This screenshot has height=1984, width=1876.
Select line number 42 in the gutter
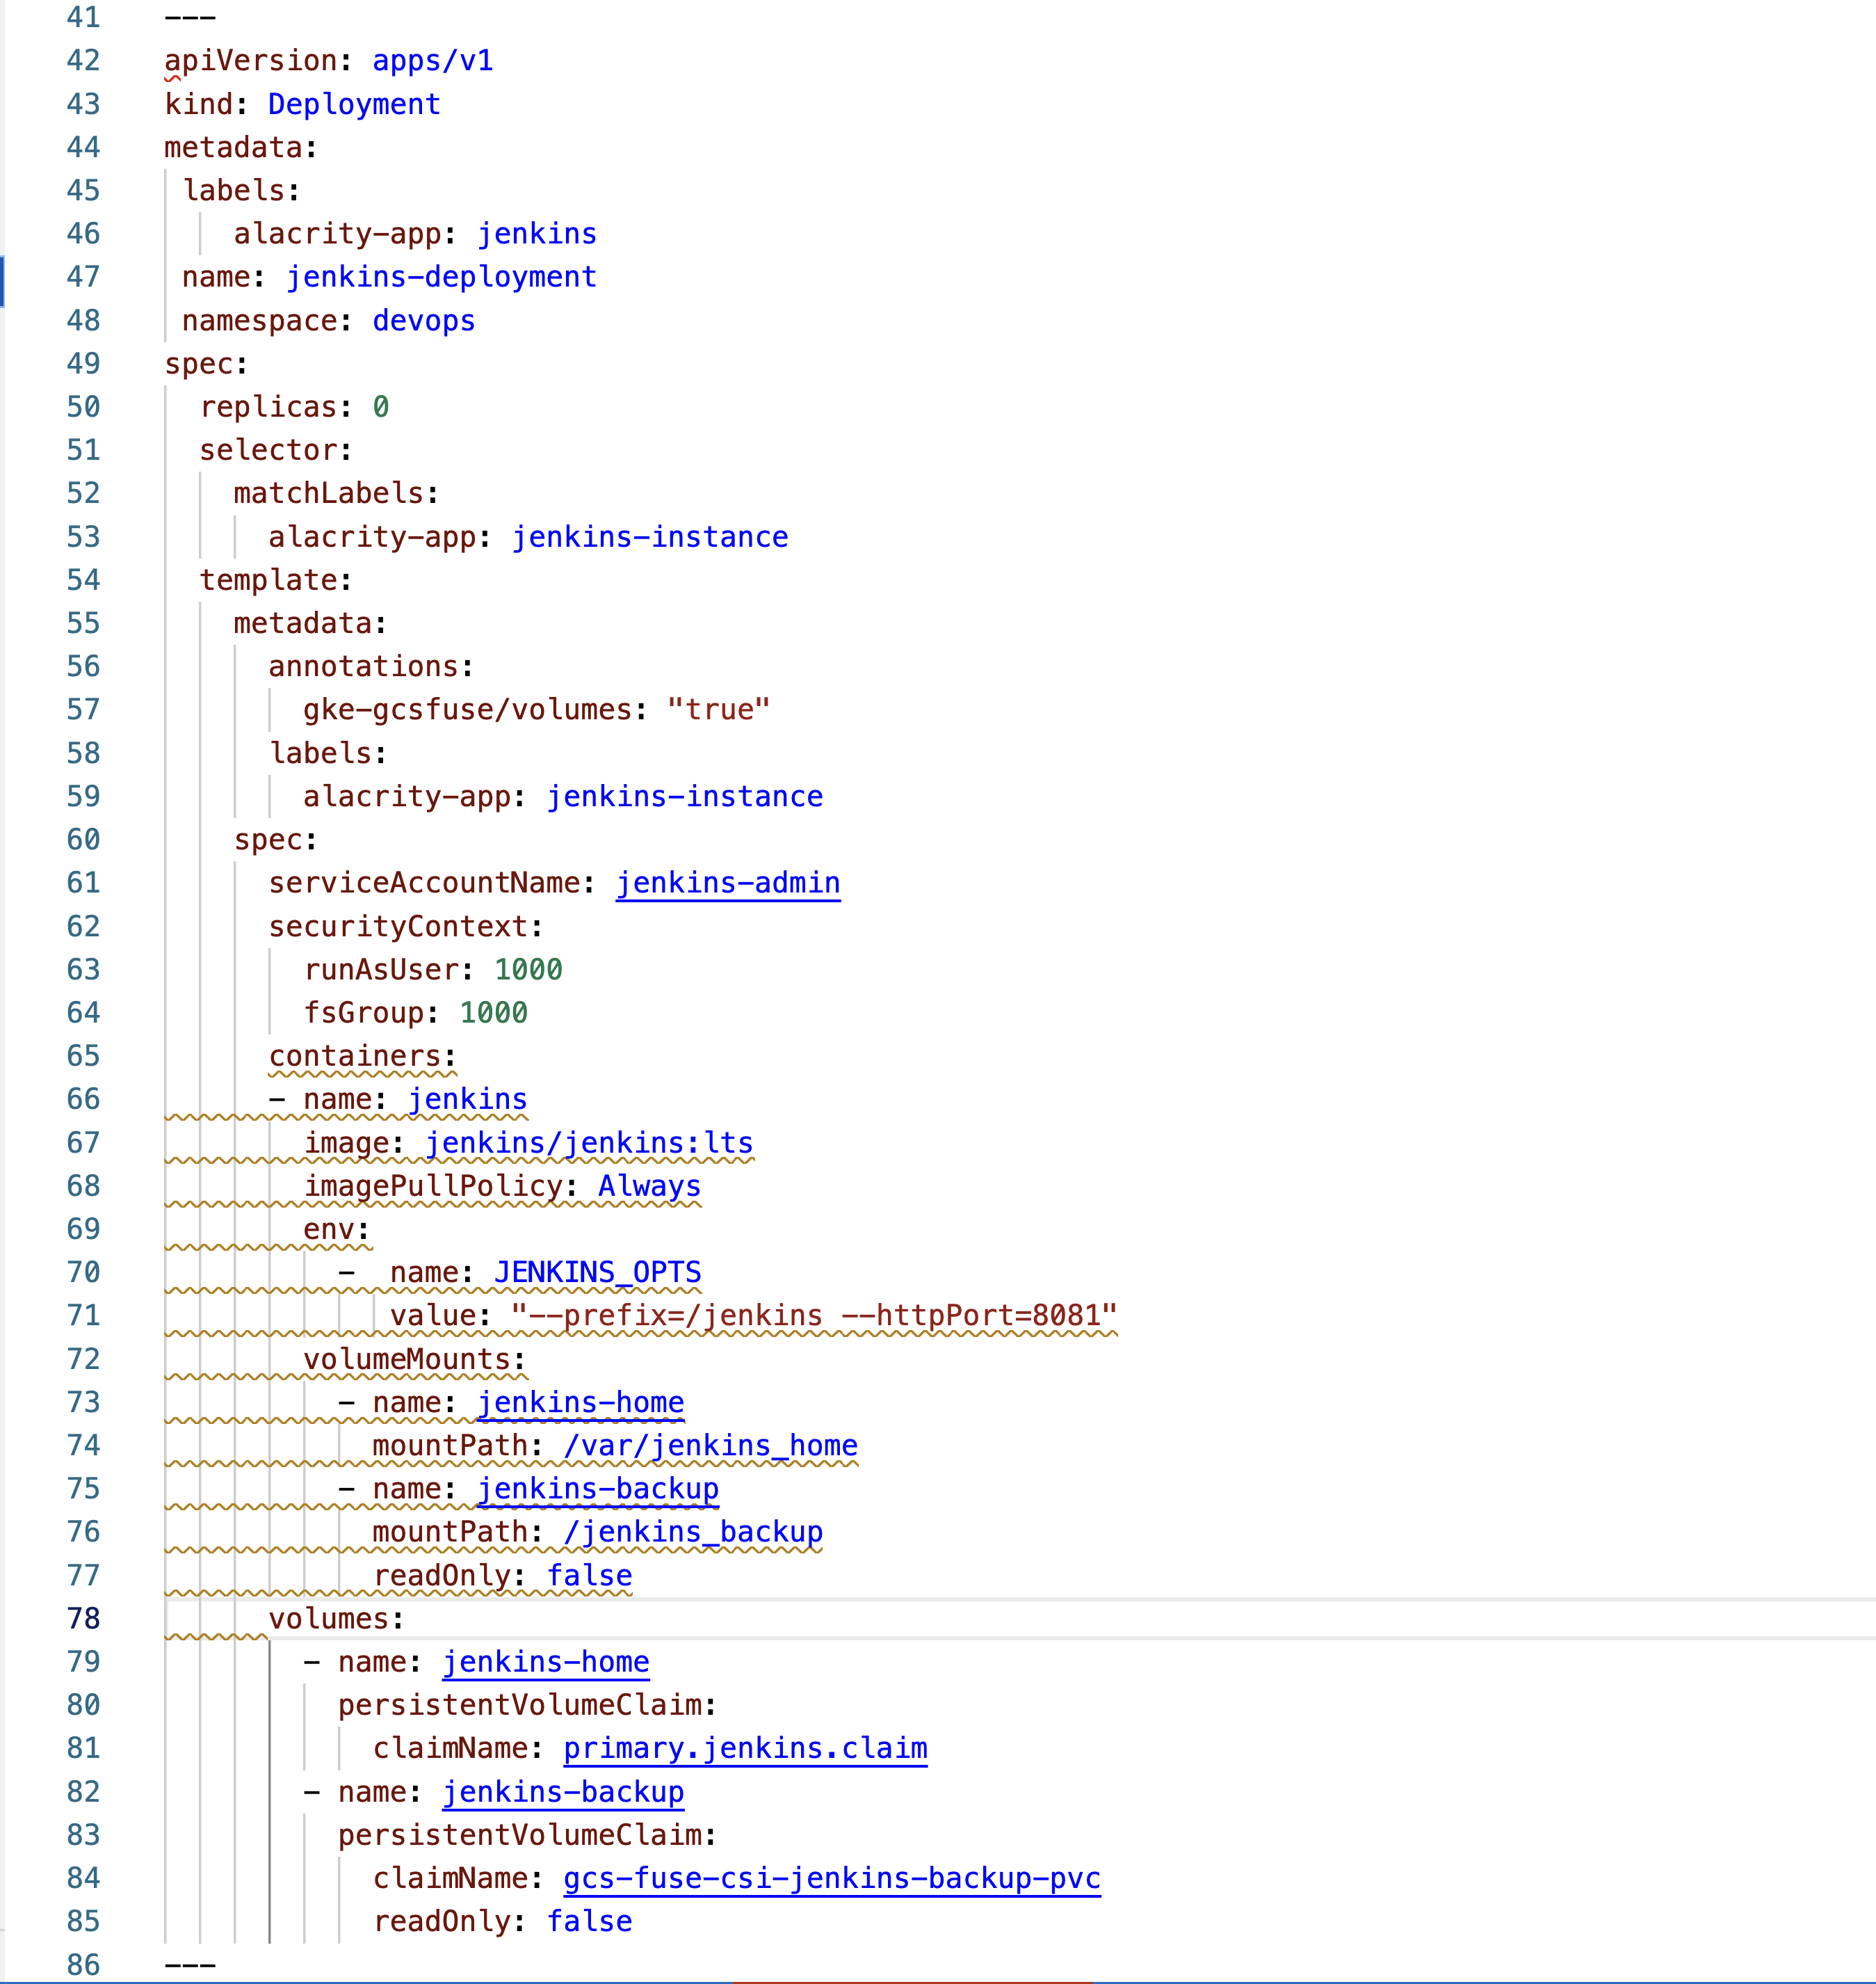(x=84, y=60)
